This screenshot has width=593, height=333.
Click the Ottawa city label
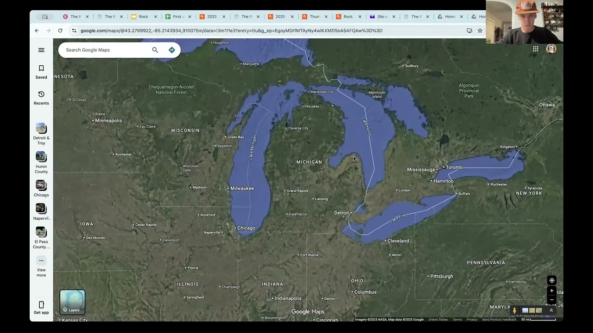[547, 105]
